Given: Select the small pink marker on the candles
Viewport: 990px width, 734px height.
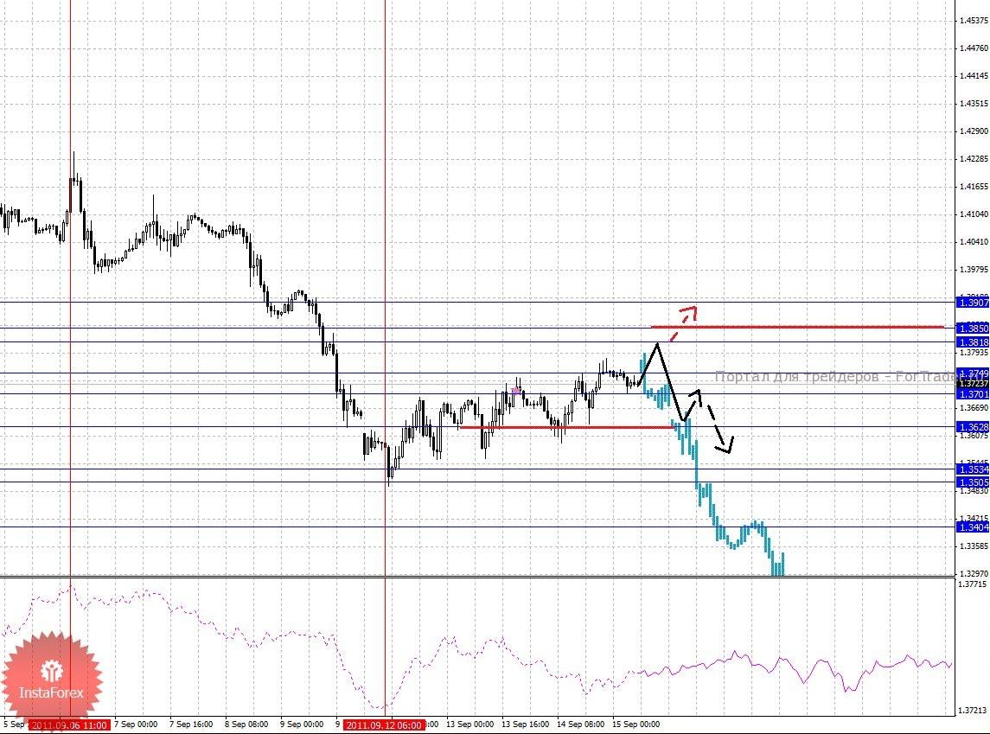Looking at the screenshot, I should pyautogui.click(x=516, y=392).
